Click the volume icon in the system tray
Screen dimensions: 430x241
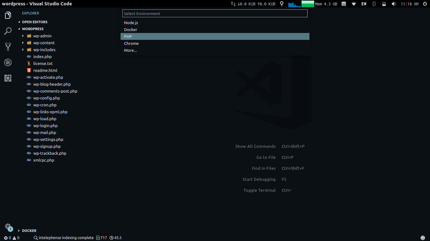pyautogui.click(x=393, y=4)
